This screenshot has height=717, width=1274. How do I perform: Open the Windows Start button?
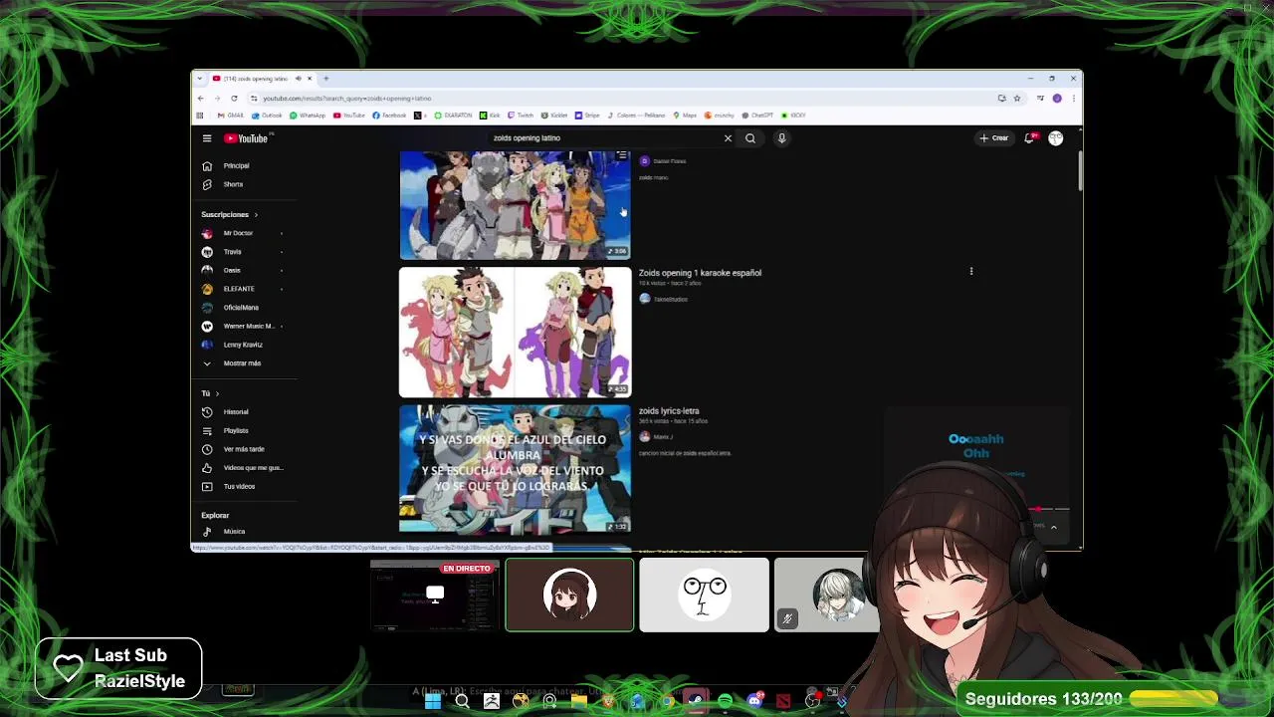point(433,701)
